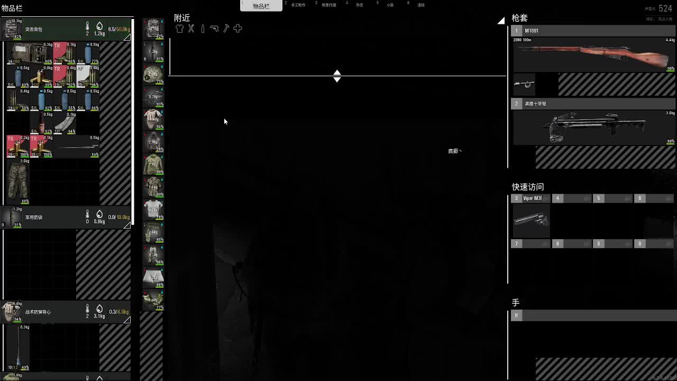Collapse the 突击背包 backpack container
Image resolution: width=677 pixels, height=381 pixels.
pyautogui.click(x=127, y=38)
